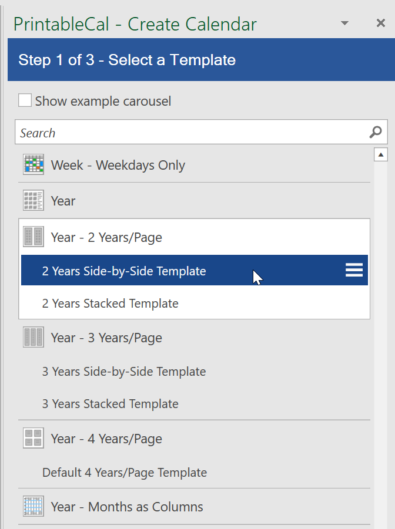Open the task pane options dropdown arrow
The width and height of the screenshot is (395, 529).
[344, 23]
